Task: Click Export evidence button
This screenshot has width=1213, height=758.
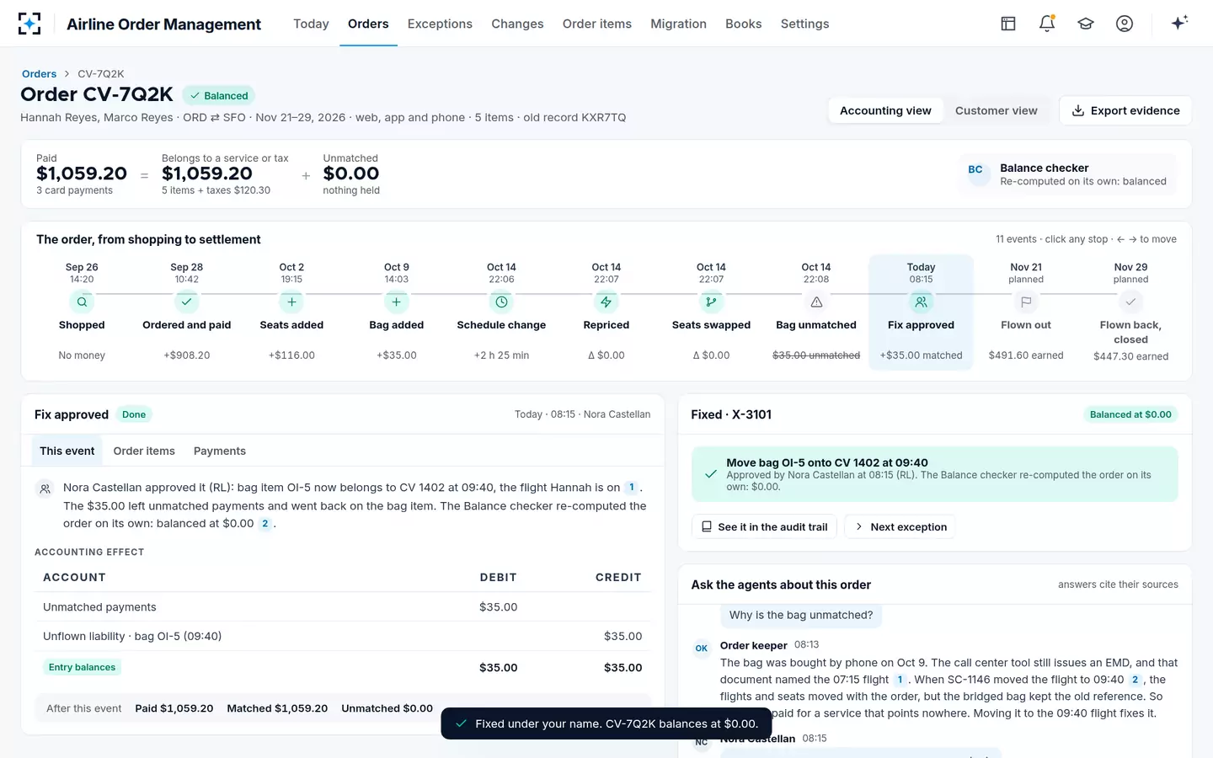Action: 1125,110
